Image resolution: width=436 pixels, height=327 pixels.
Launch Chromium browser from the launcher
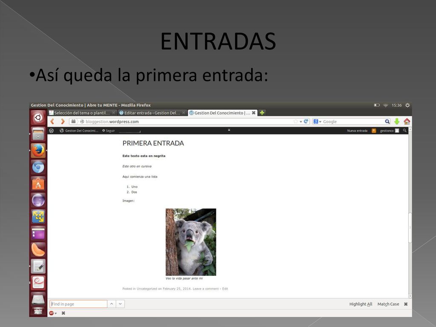[x=38, y=167]
